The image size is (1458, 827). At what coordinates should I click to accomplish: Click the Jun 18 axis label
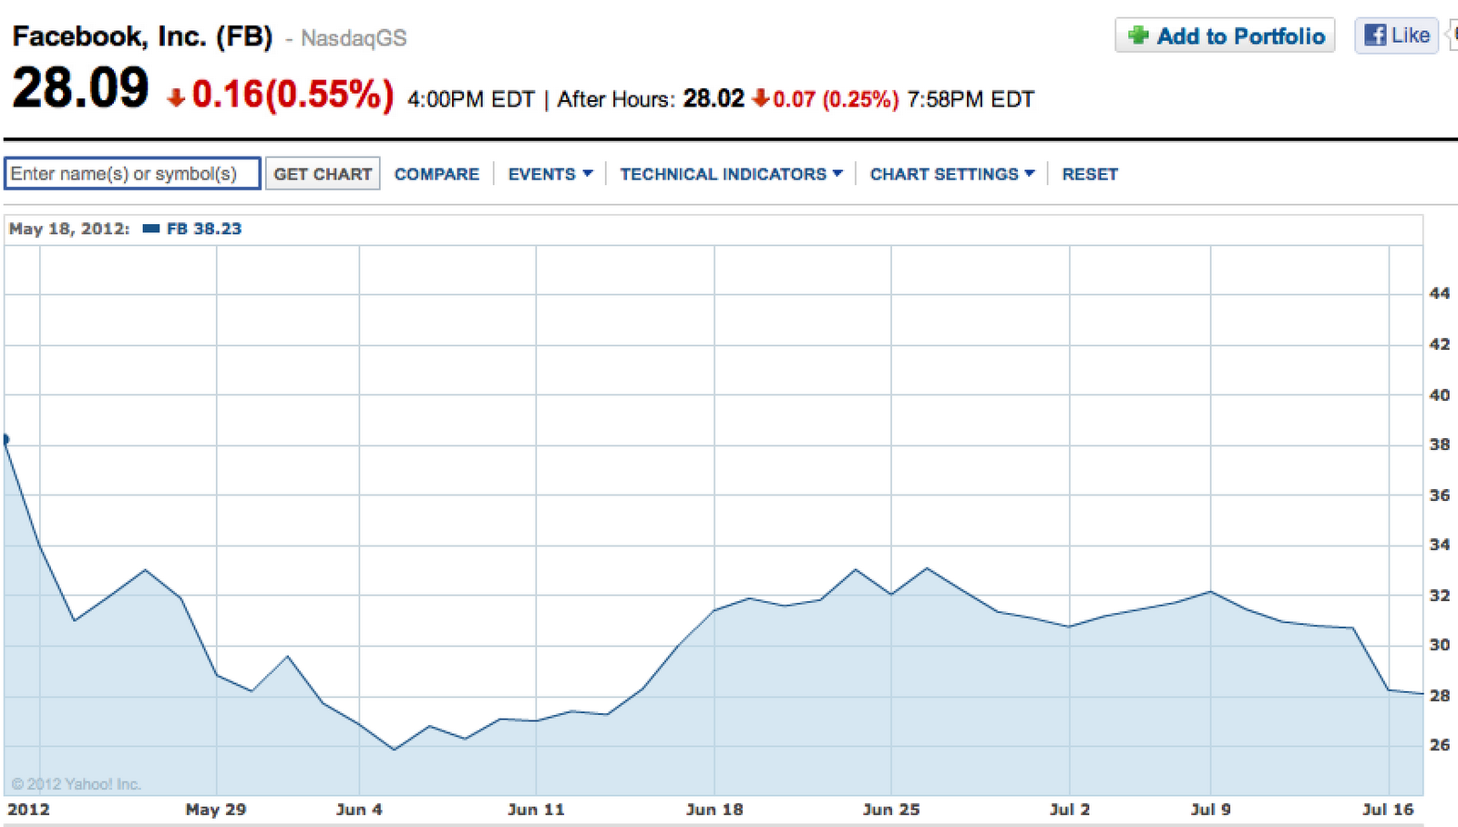tap(714, 809)
